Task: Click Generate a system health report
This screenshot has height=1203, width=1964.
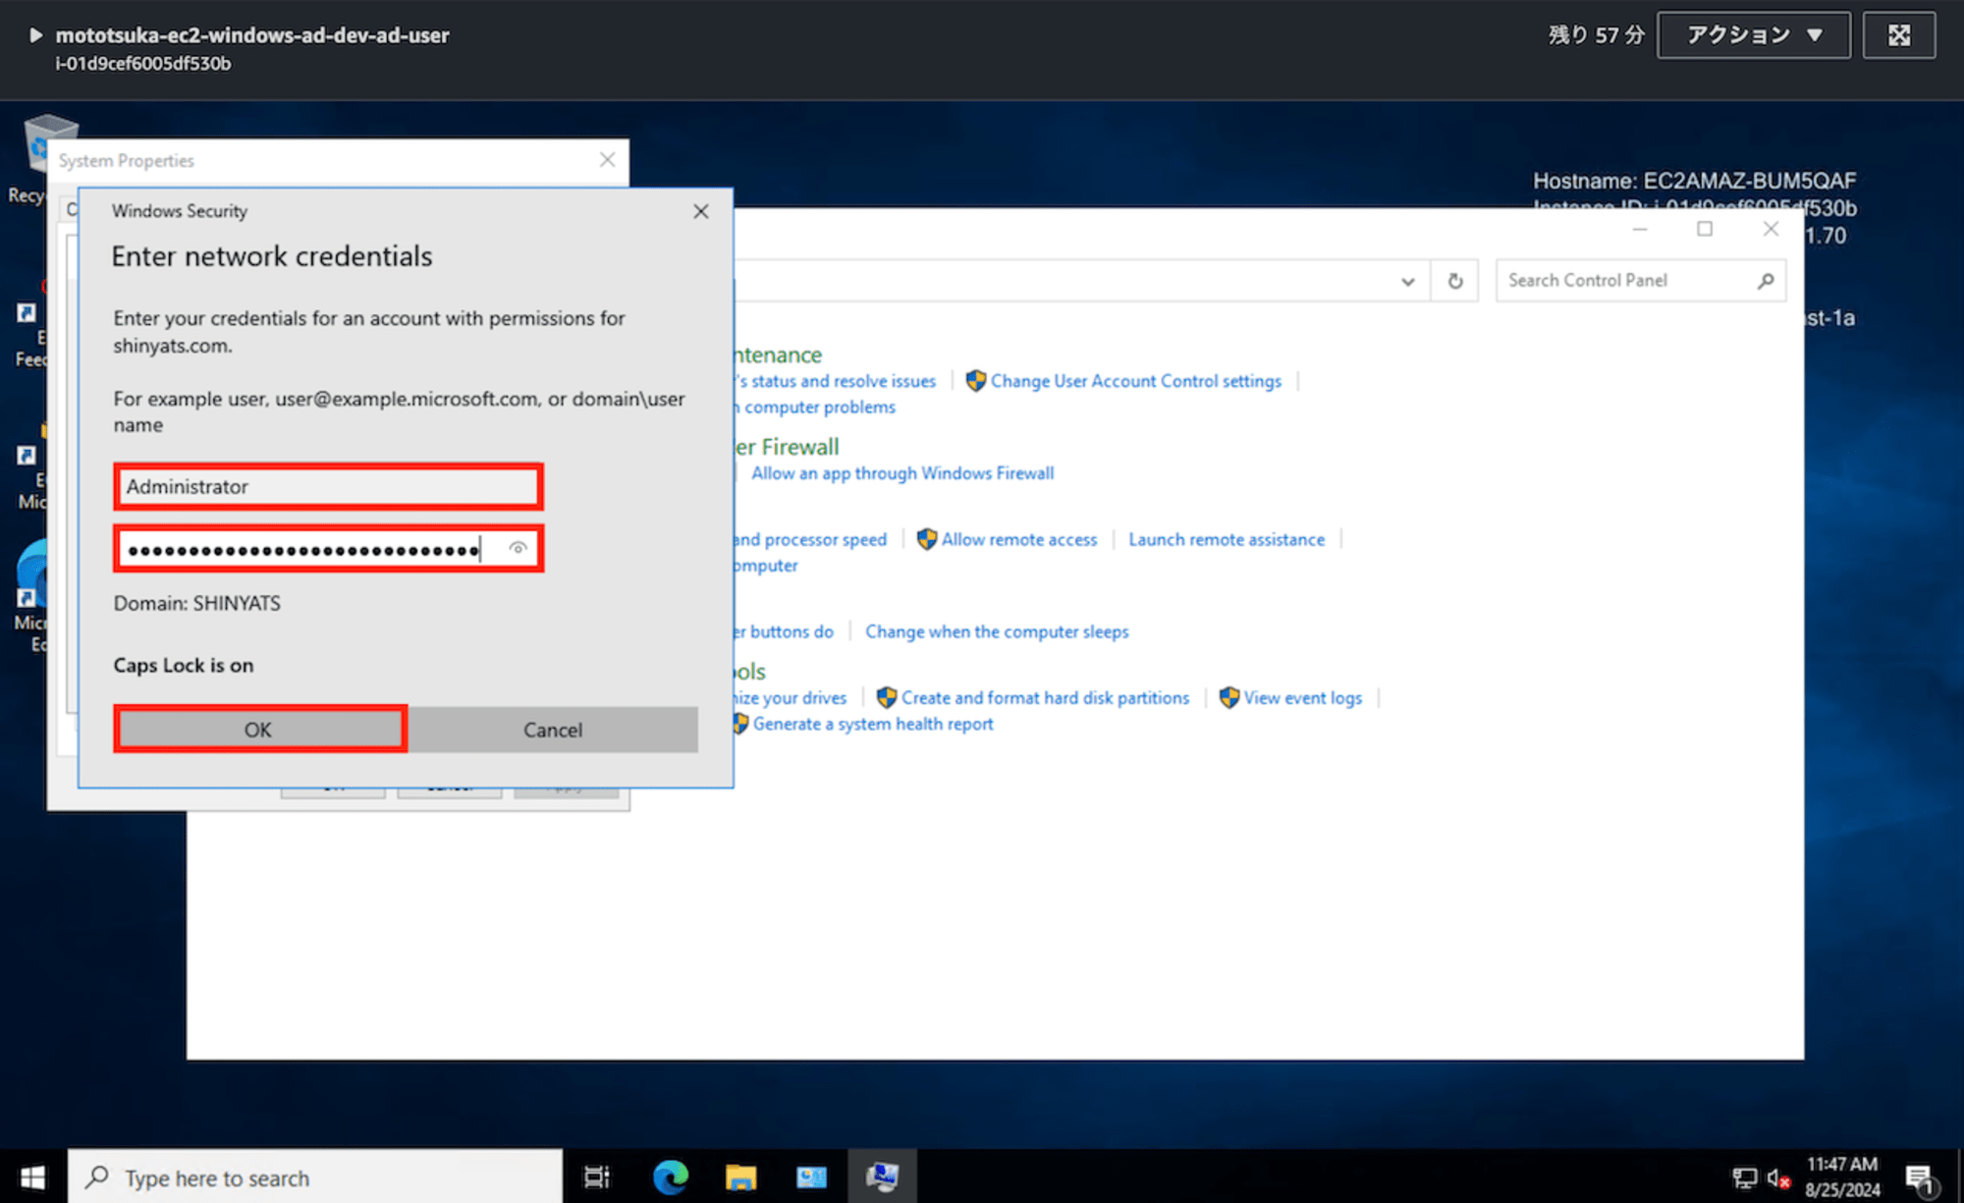Action: pos(871,724)
